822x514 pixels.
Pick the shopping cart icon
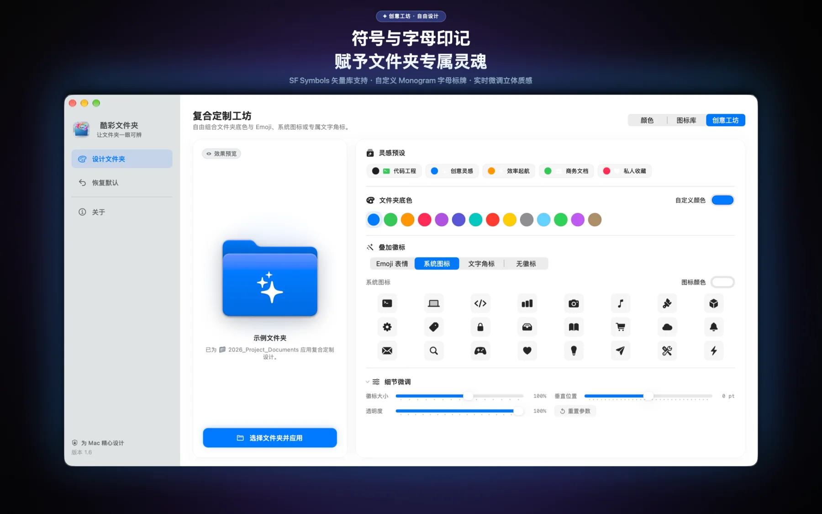(620, 327)
